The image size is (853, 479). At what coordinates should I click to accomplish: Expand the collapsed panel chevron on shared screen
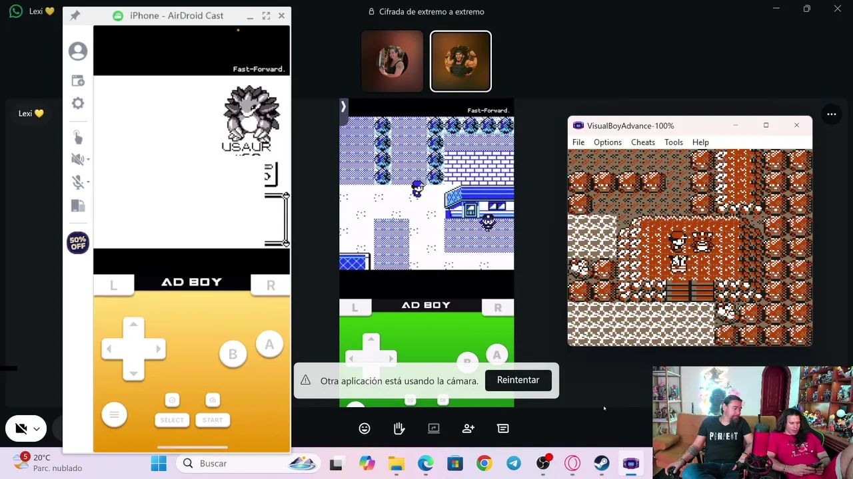tap(343, 106)
